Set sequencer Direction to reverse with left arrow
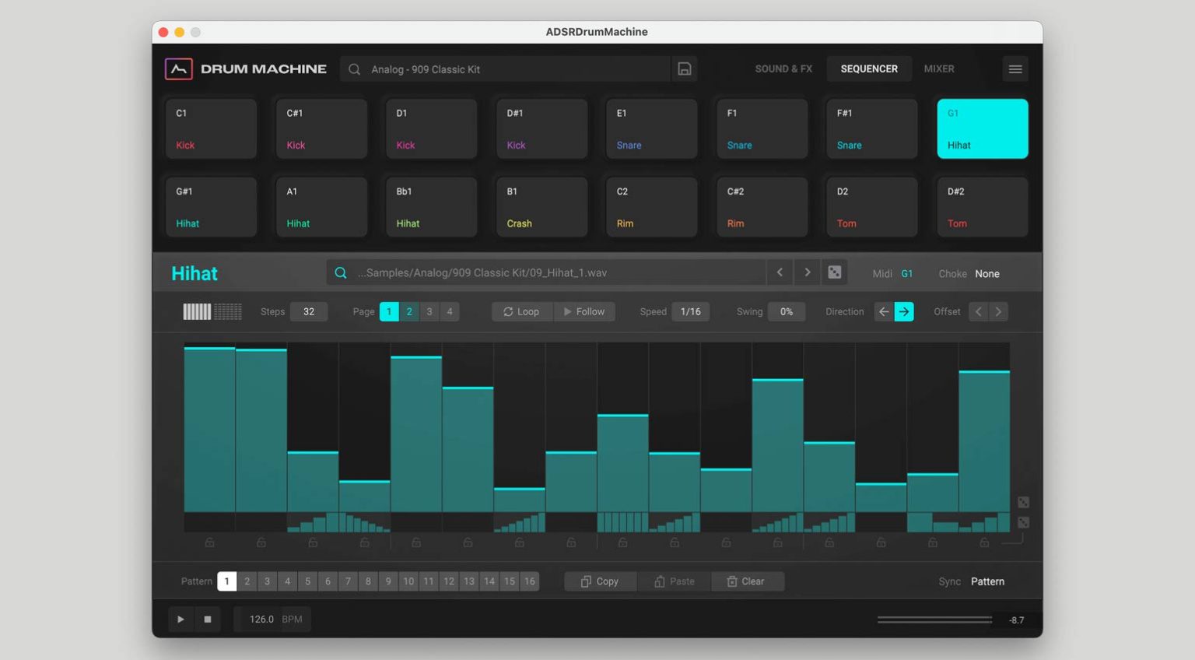The height and width of the screenshot is (660, 1195). coord(884,311)
